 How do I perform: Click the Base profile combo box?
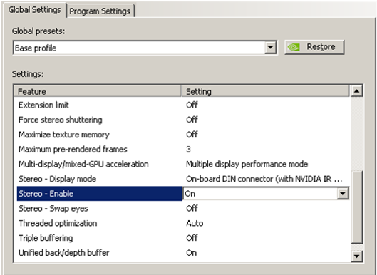tap(145, 48)
